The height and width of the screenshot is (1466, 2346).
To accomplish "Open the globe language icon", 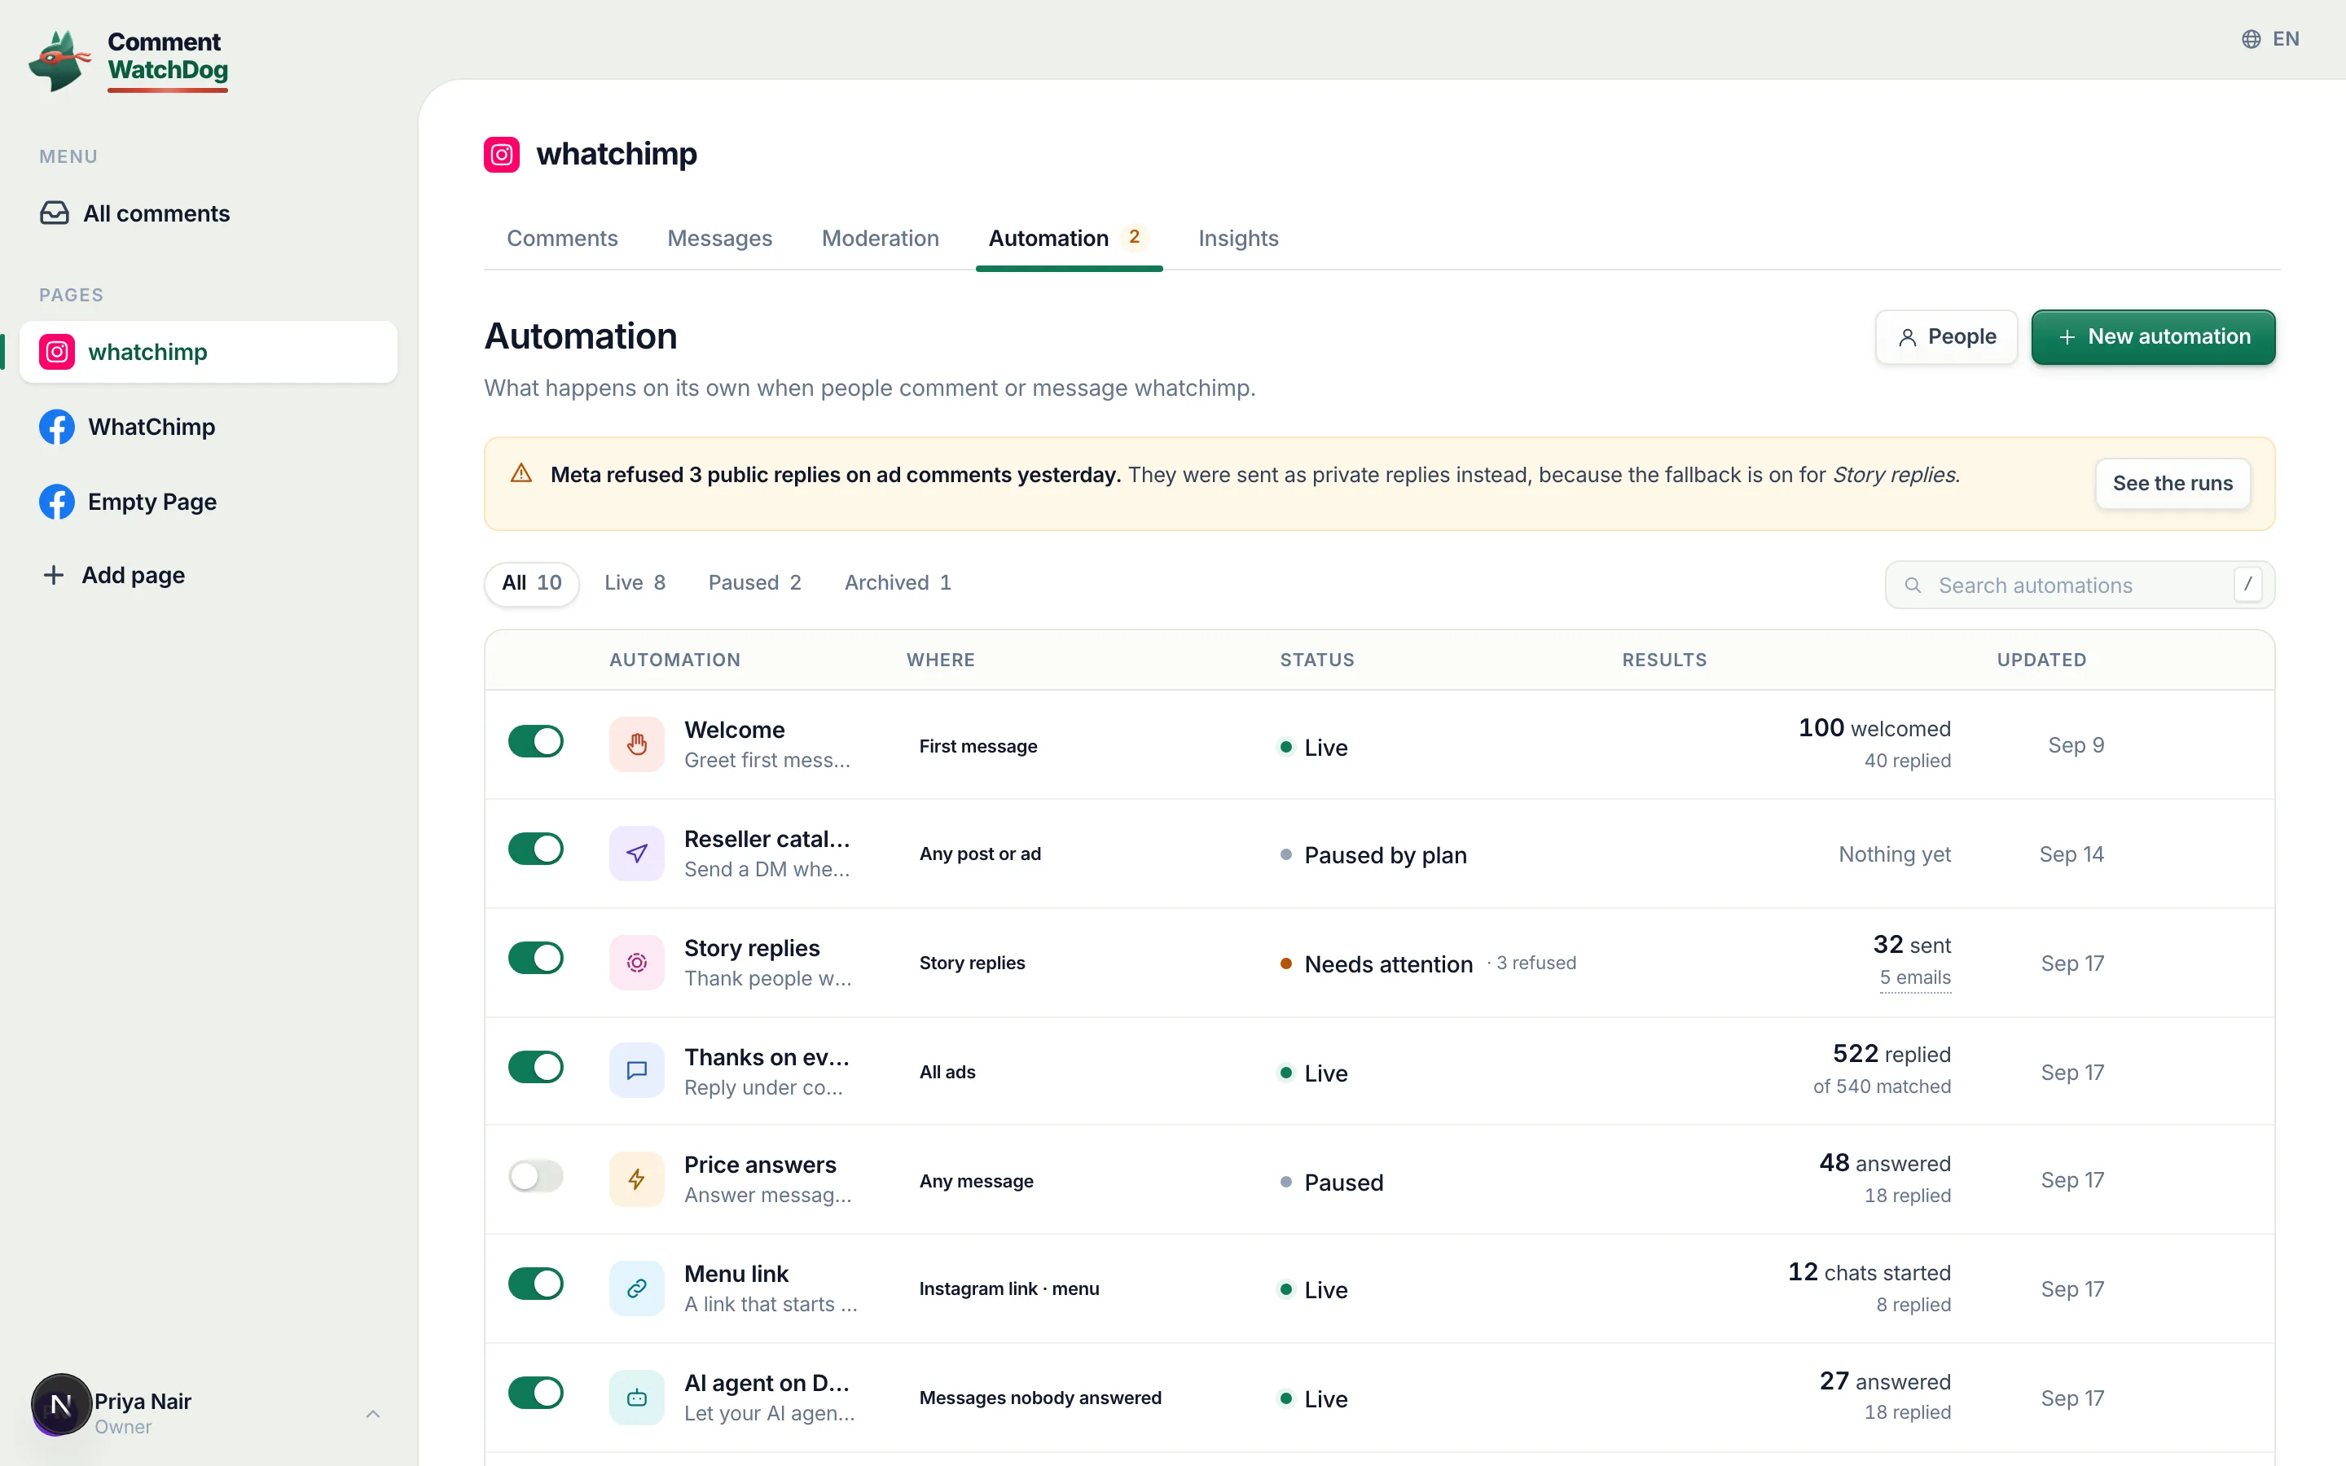I will (x=2251, y=39).
